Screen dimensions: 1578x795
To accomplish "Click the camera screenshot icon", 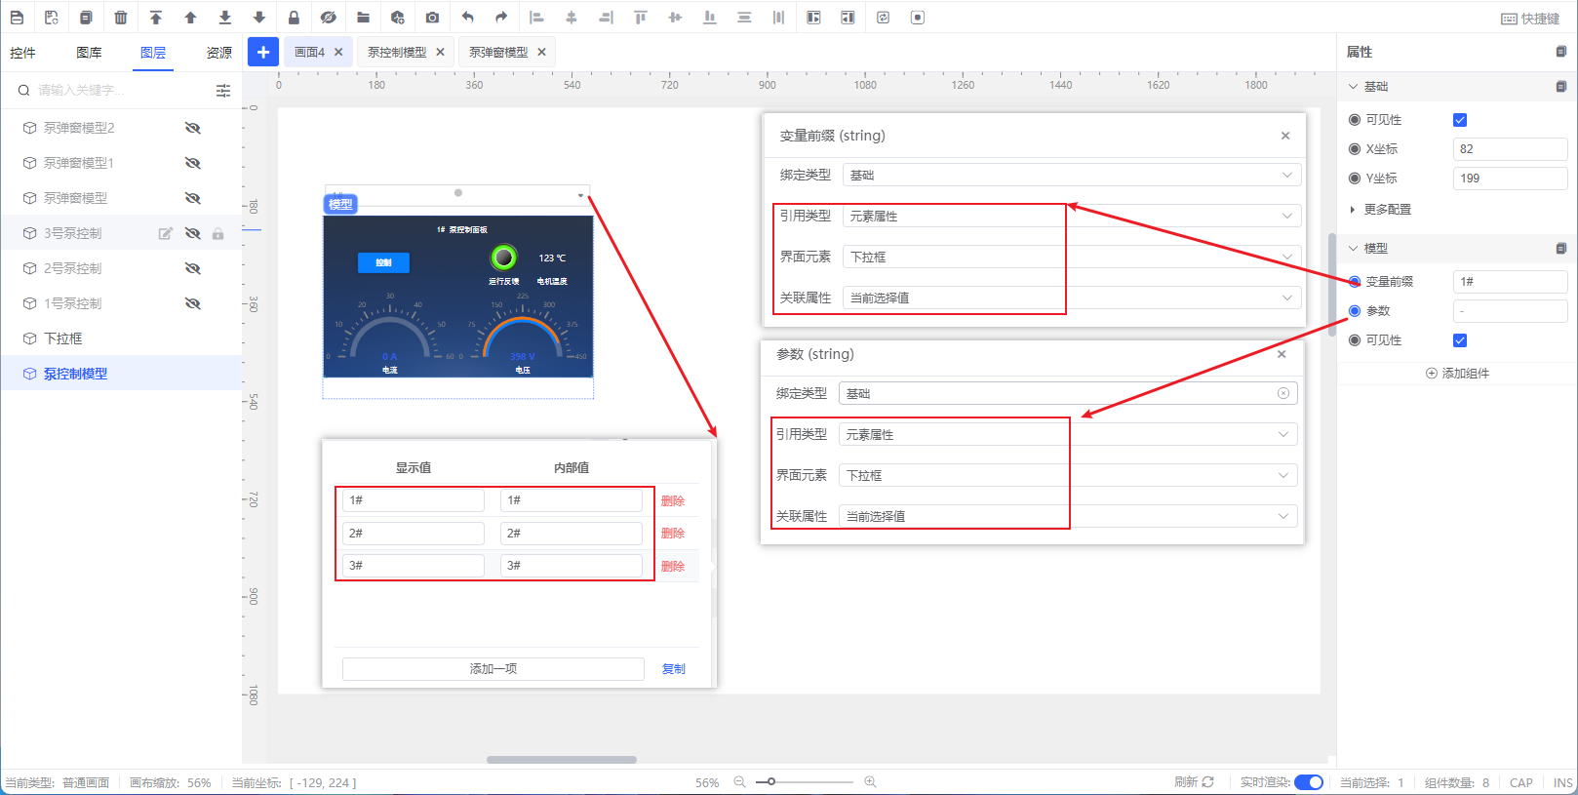I will point(432,18).
